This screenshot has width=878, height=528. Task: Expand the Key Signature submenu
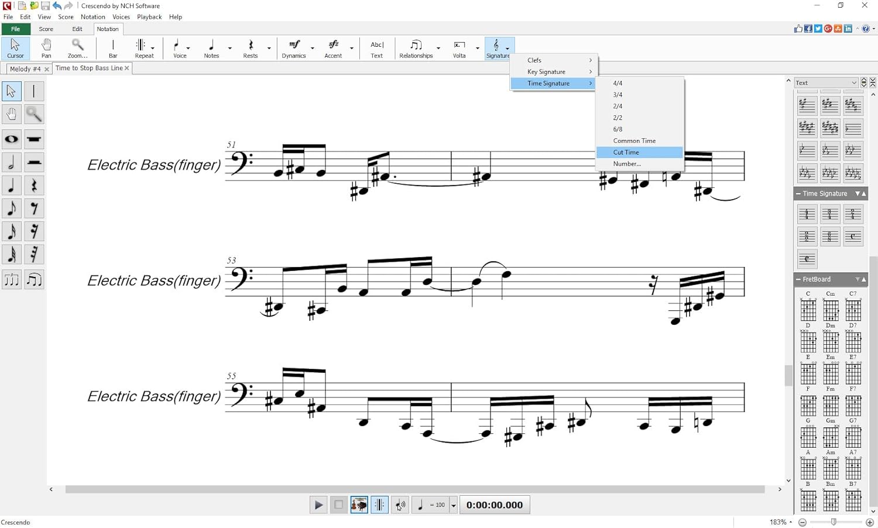(546, 71)
